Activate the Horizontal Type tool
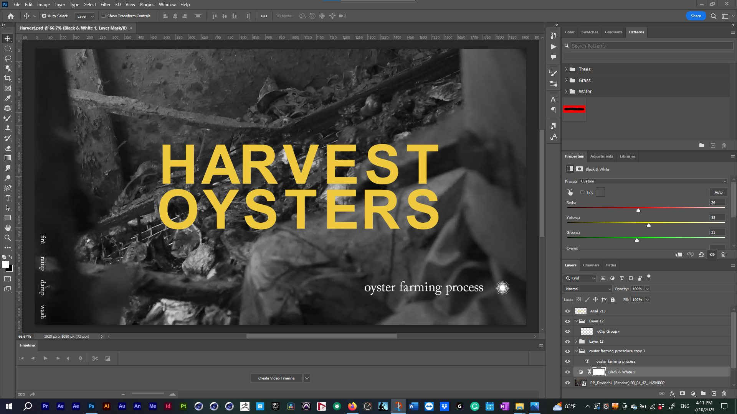Screen dimensions: 737x414 tap(8, 198)
